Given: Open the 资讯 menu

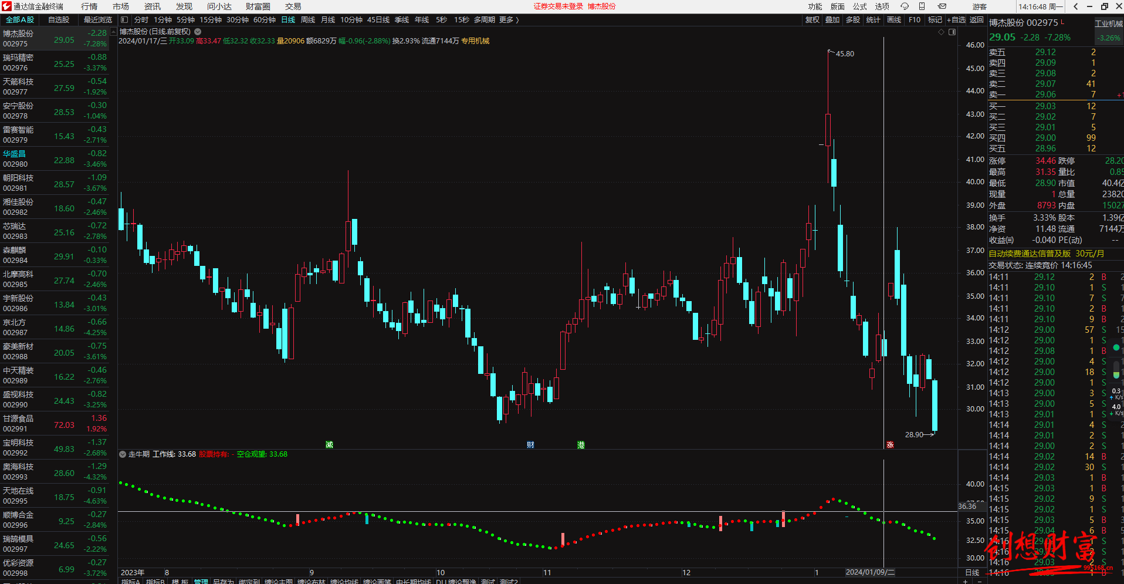Looking at the screenshot, I should pyautogui.click(x=153, y=6).
